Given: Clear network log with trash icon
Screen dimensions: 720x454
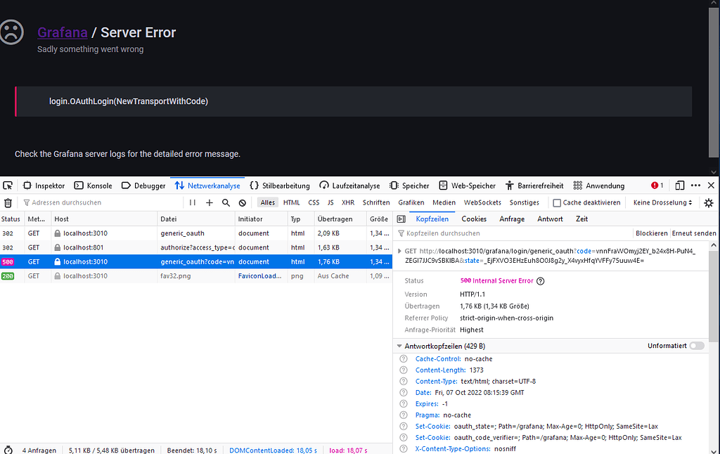Looking at the screenshot, I should tap(8, 202).
